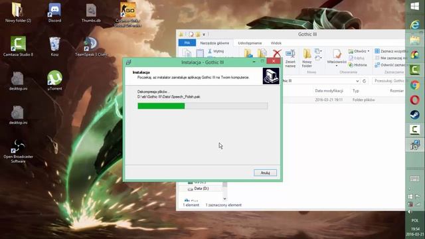Click the '2016-03-21 19:11' date cell
The height and width of the screenshot is (239, 425).
329,100
